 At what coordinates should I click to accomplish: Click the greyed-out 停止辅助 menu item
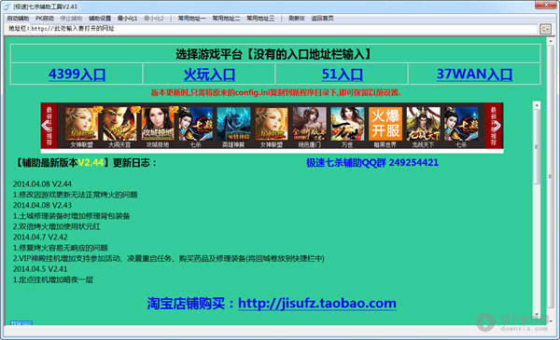pyautogui.click(x=71, y=19)
